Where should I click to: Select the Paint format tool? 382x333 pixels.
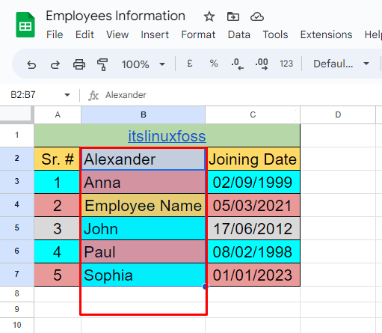pyautogui.click(x=102, y=64)
